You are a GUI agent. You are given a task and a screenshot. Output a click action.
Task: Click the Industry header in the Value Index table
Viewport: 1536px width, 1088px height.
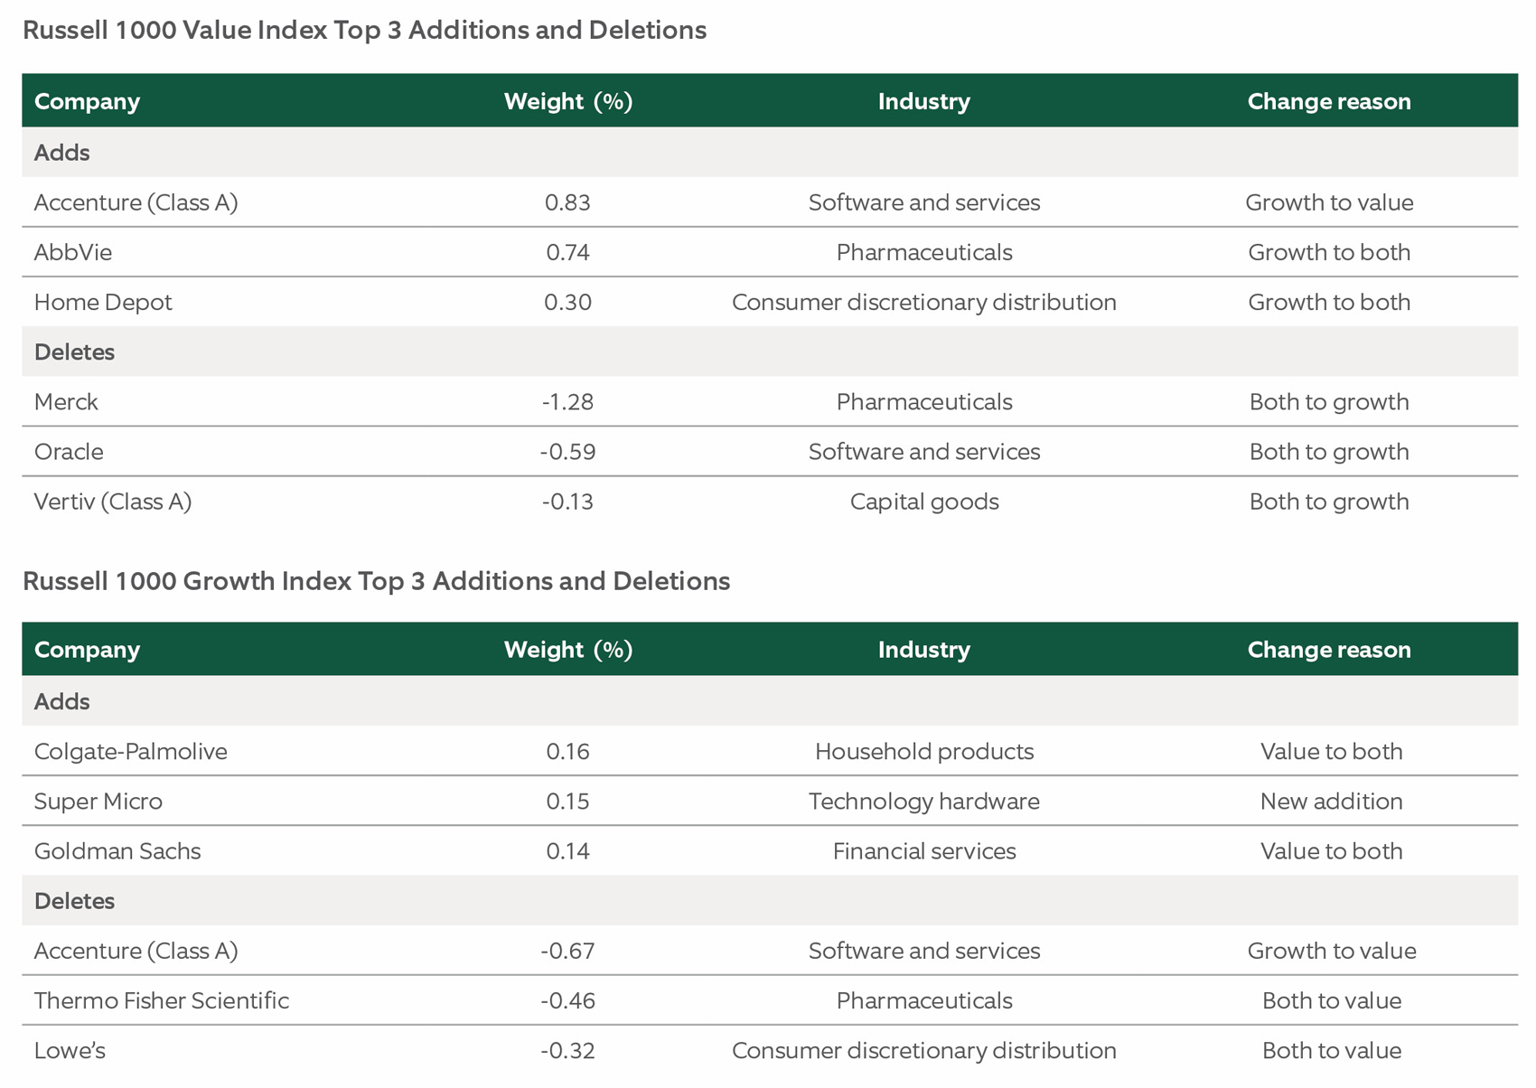pyautogui.click(x=924, y=101)
